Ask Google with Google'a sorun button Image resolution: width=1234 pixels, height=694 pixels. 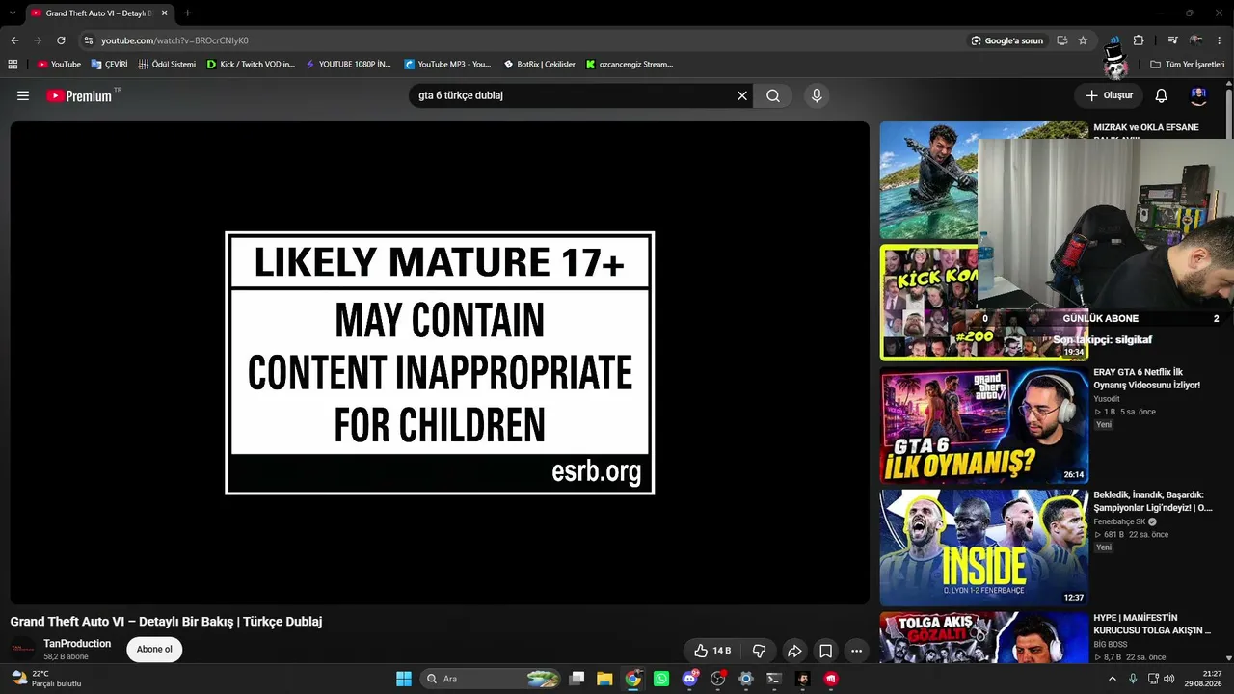[x=1007, y=40]
